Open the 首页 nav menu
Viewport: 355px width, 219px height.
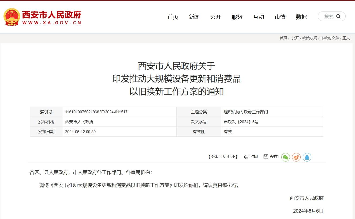point(173,17)
